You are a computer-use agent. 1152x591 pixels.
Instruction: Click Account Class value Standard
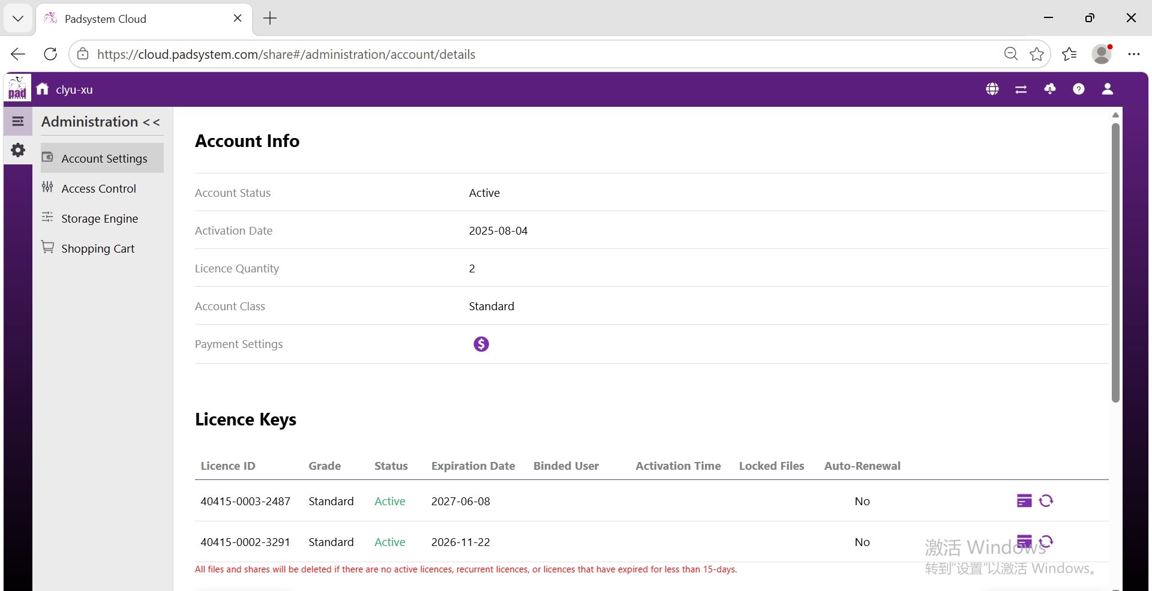click(x=491, y=306)
